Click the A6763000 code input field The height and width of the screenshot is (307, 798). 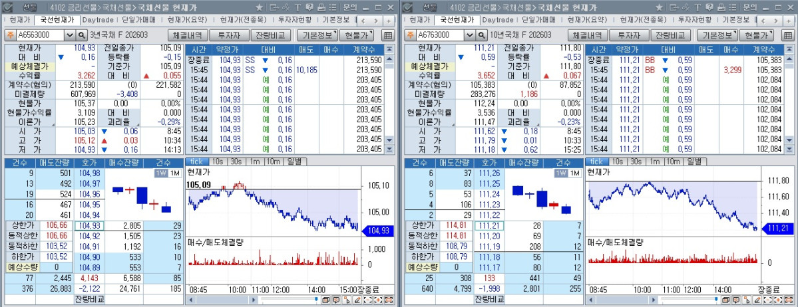[x=441, y=35]
